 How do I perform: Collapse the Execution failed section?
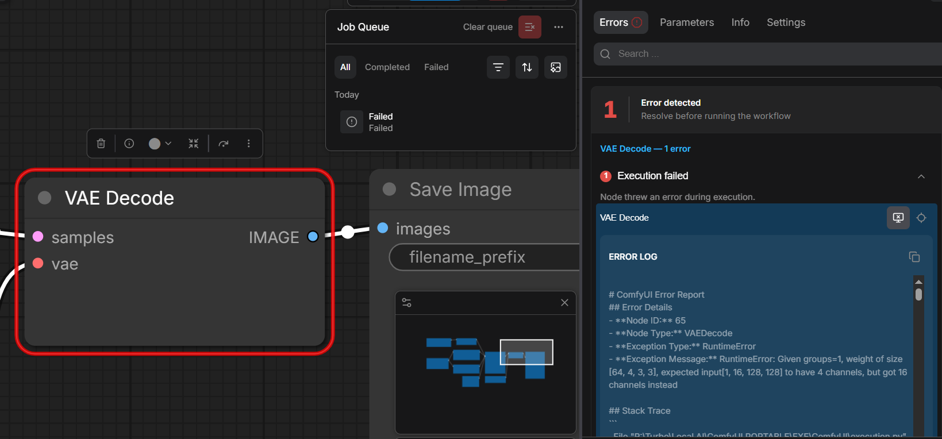pyautogui.click(x=921, y=176)
